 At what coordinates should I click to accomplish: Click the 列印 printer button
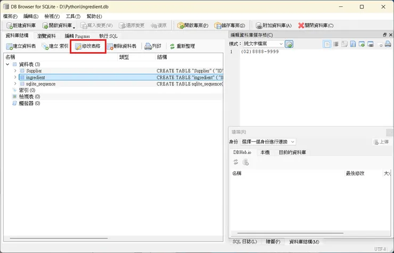click(x=153, y=46)
